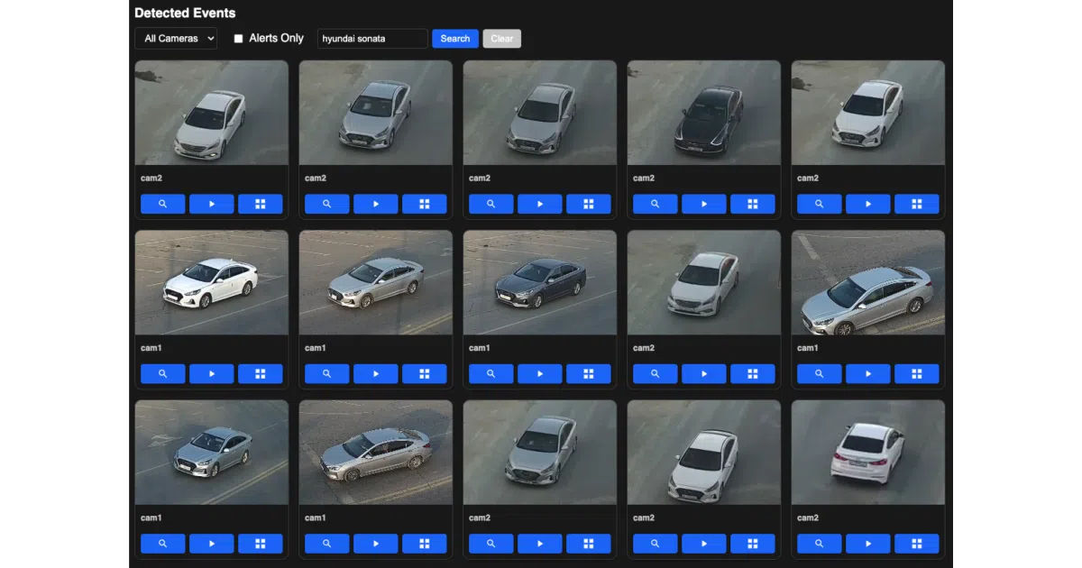Click play icon under top-right cam2 white car

pos(868,204)
